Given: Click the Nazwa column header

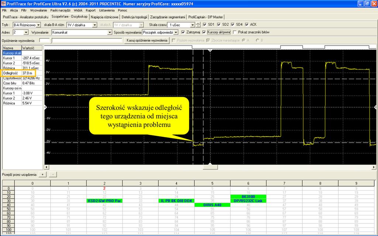Looking at the screenshot, I should click(x=12, y=48).
